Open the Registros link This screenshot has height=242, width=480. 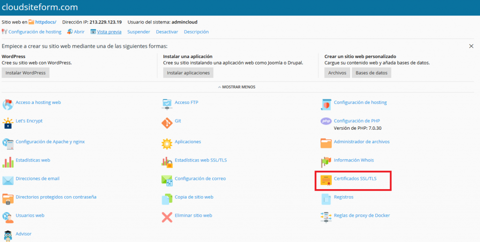344,197
